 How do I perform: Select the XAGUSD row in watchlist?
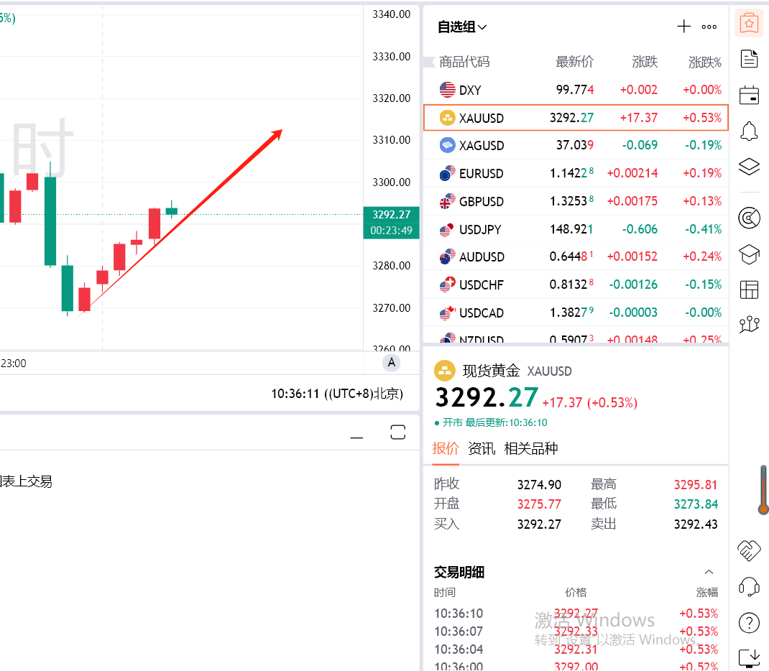click(x=576, y=145)
